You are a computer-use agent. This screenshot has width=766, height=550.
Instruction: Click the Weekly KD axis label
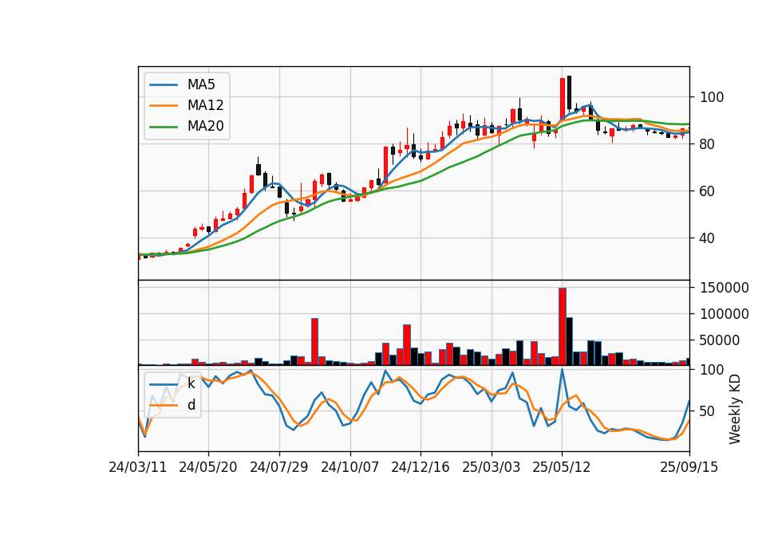735,409
